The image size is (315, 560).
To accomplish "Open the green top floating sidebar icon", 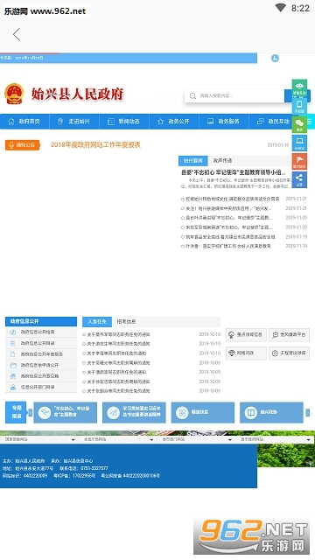I will [299, 87].
